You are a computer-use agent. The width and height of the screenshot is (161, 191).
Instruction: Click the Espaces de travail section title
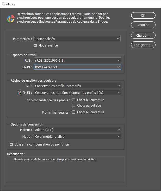(24, 55)
